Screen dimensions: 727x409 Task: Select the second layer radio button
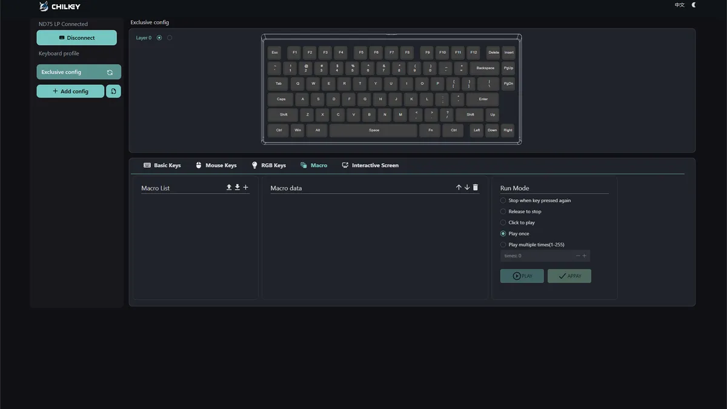click(170, 38)
